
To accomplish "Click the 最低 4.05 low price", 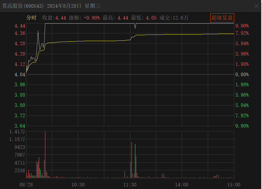I will pos(144,18).
